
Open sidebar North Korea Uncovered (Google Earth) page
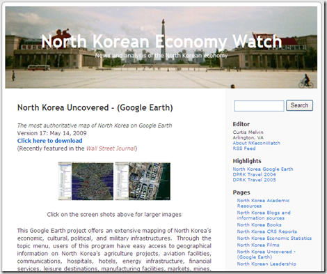pyautogui.click(x=266, y=254)
